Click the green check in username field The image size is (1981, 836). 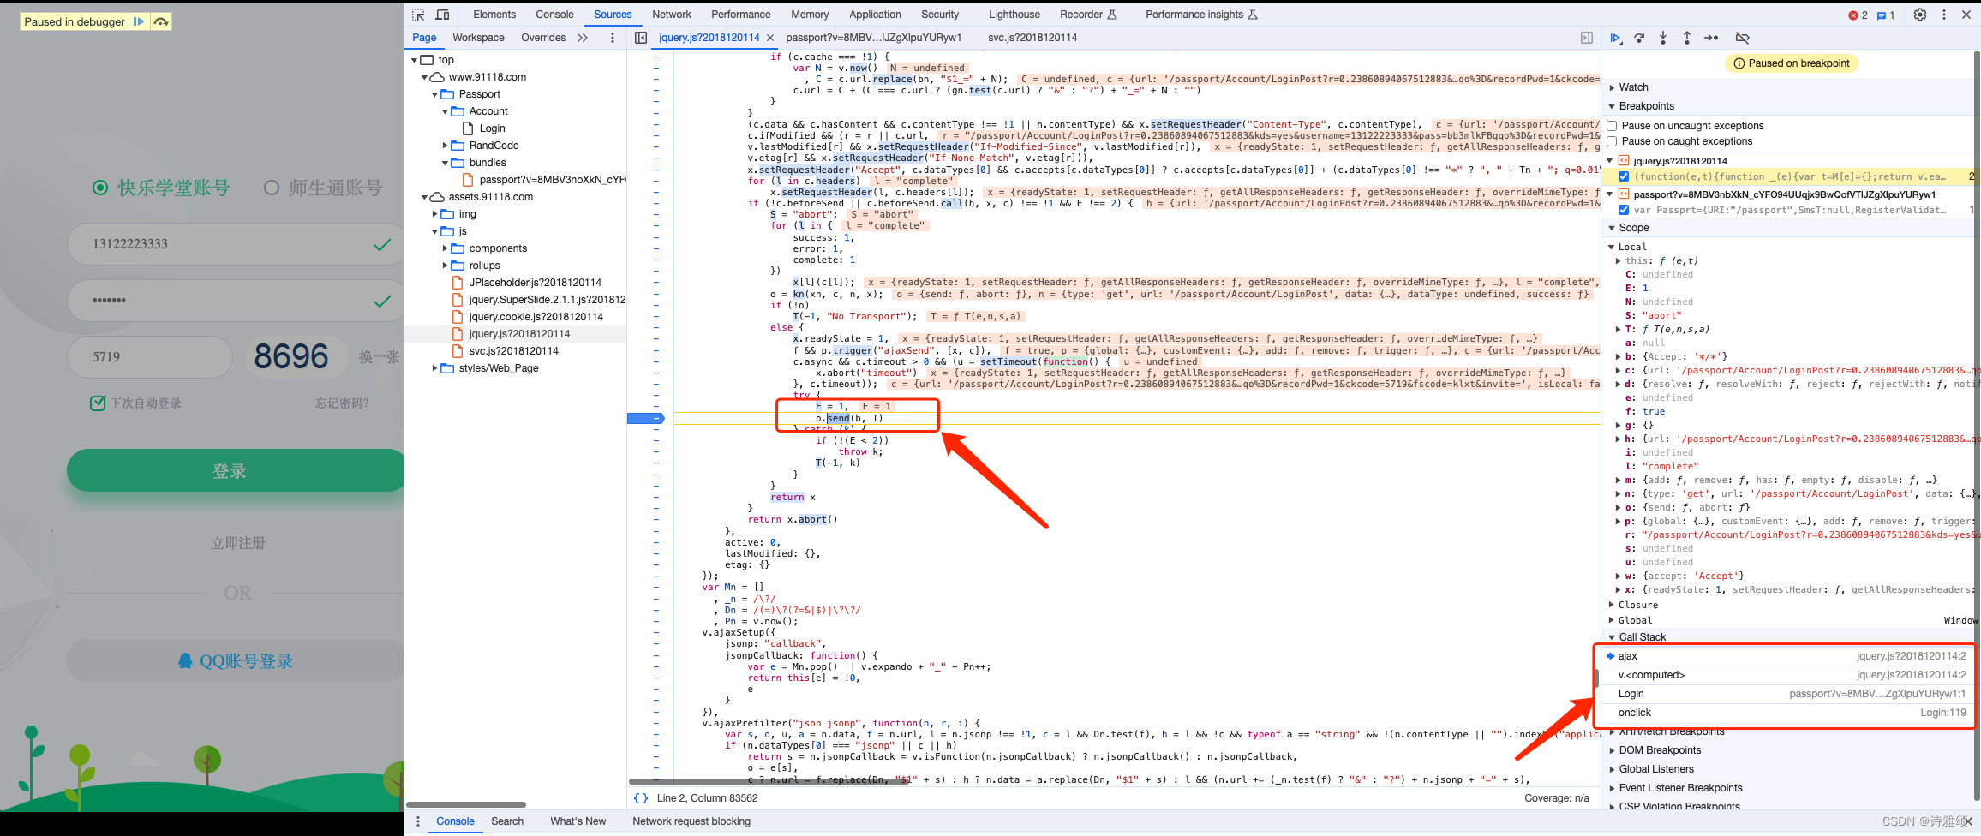tap(382, 245)
